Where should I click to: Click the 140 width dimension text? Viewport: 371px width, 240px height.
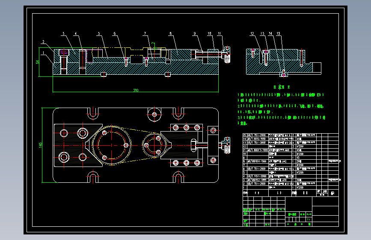tap(41, 145)
